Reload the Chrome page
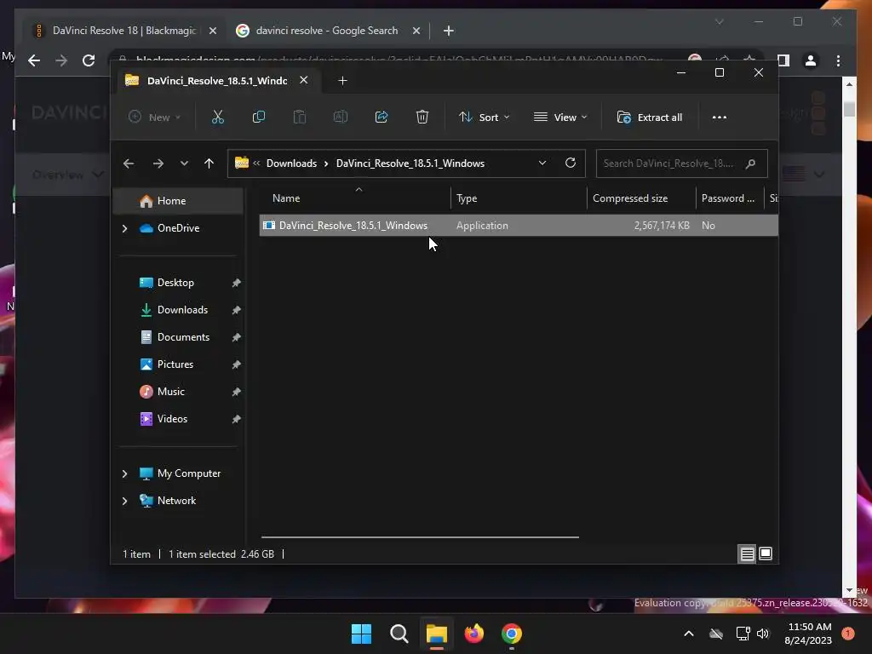Image resolution: width=872 pixels, height=654 pixels. tap(89, 60)
